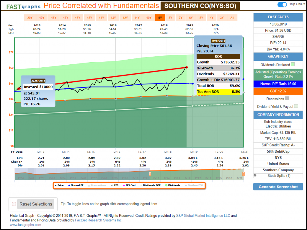Show the Transactions series via legend
Screen dimensions: 307x230
[97, 185]
